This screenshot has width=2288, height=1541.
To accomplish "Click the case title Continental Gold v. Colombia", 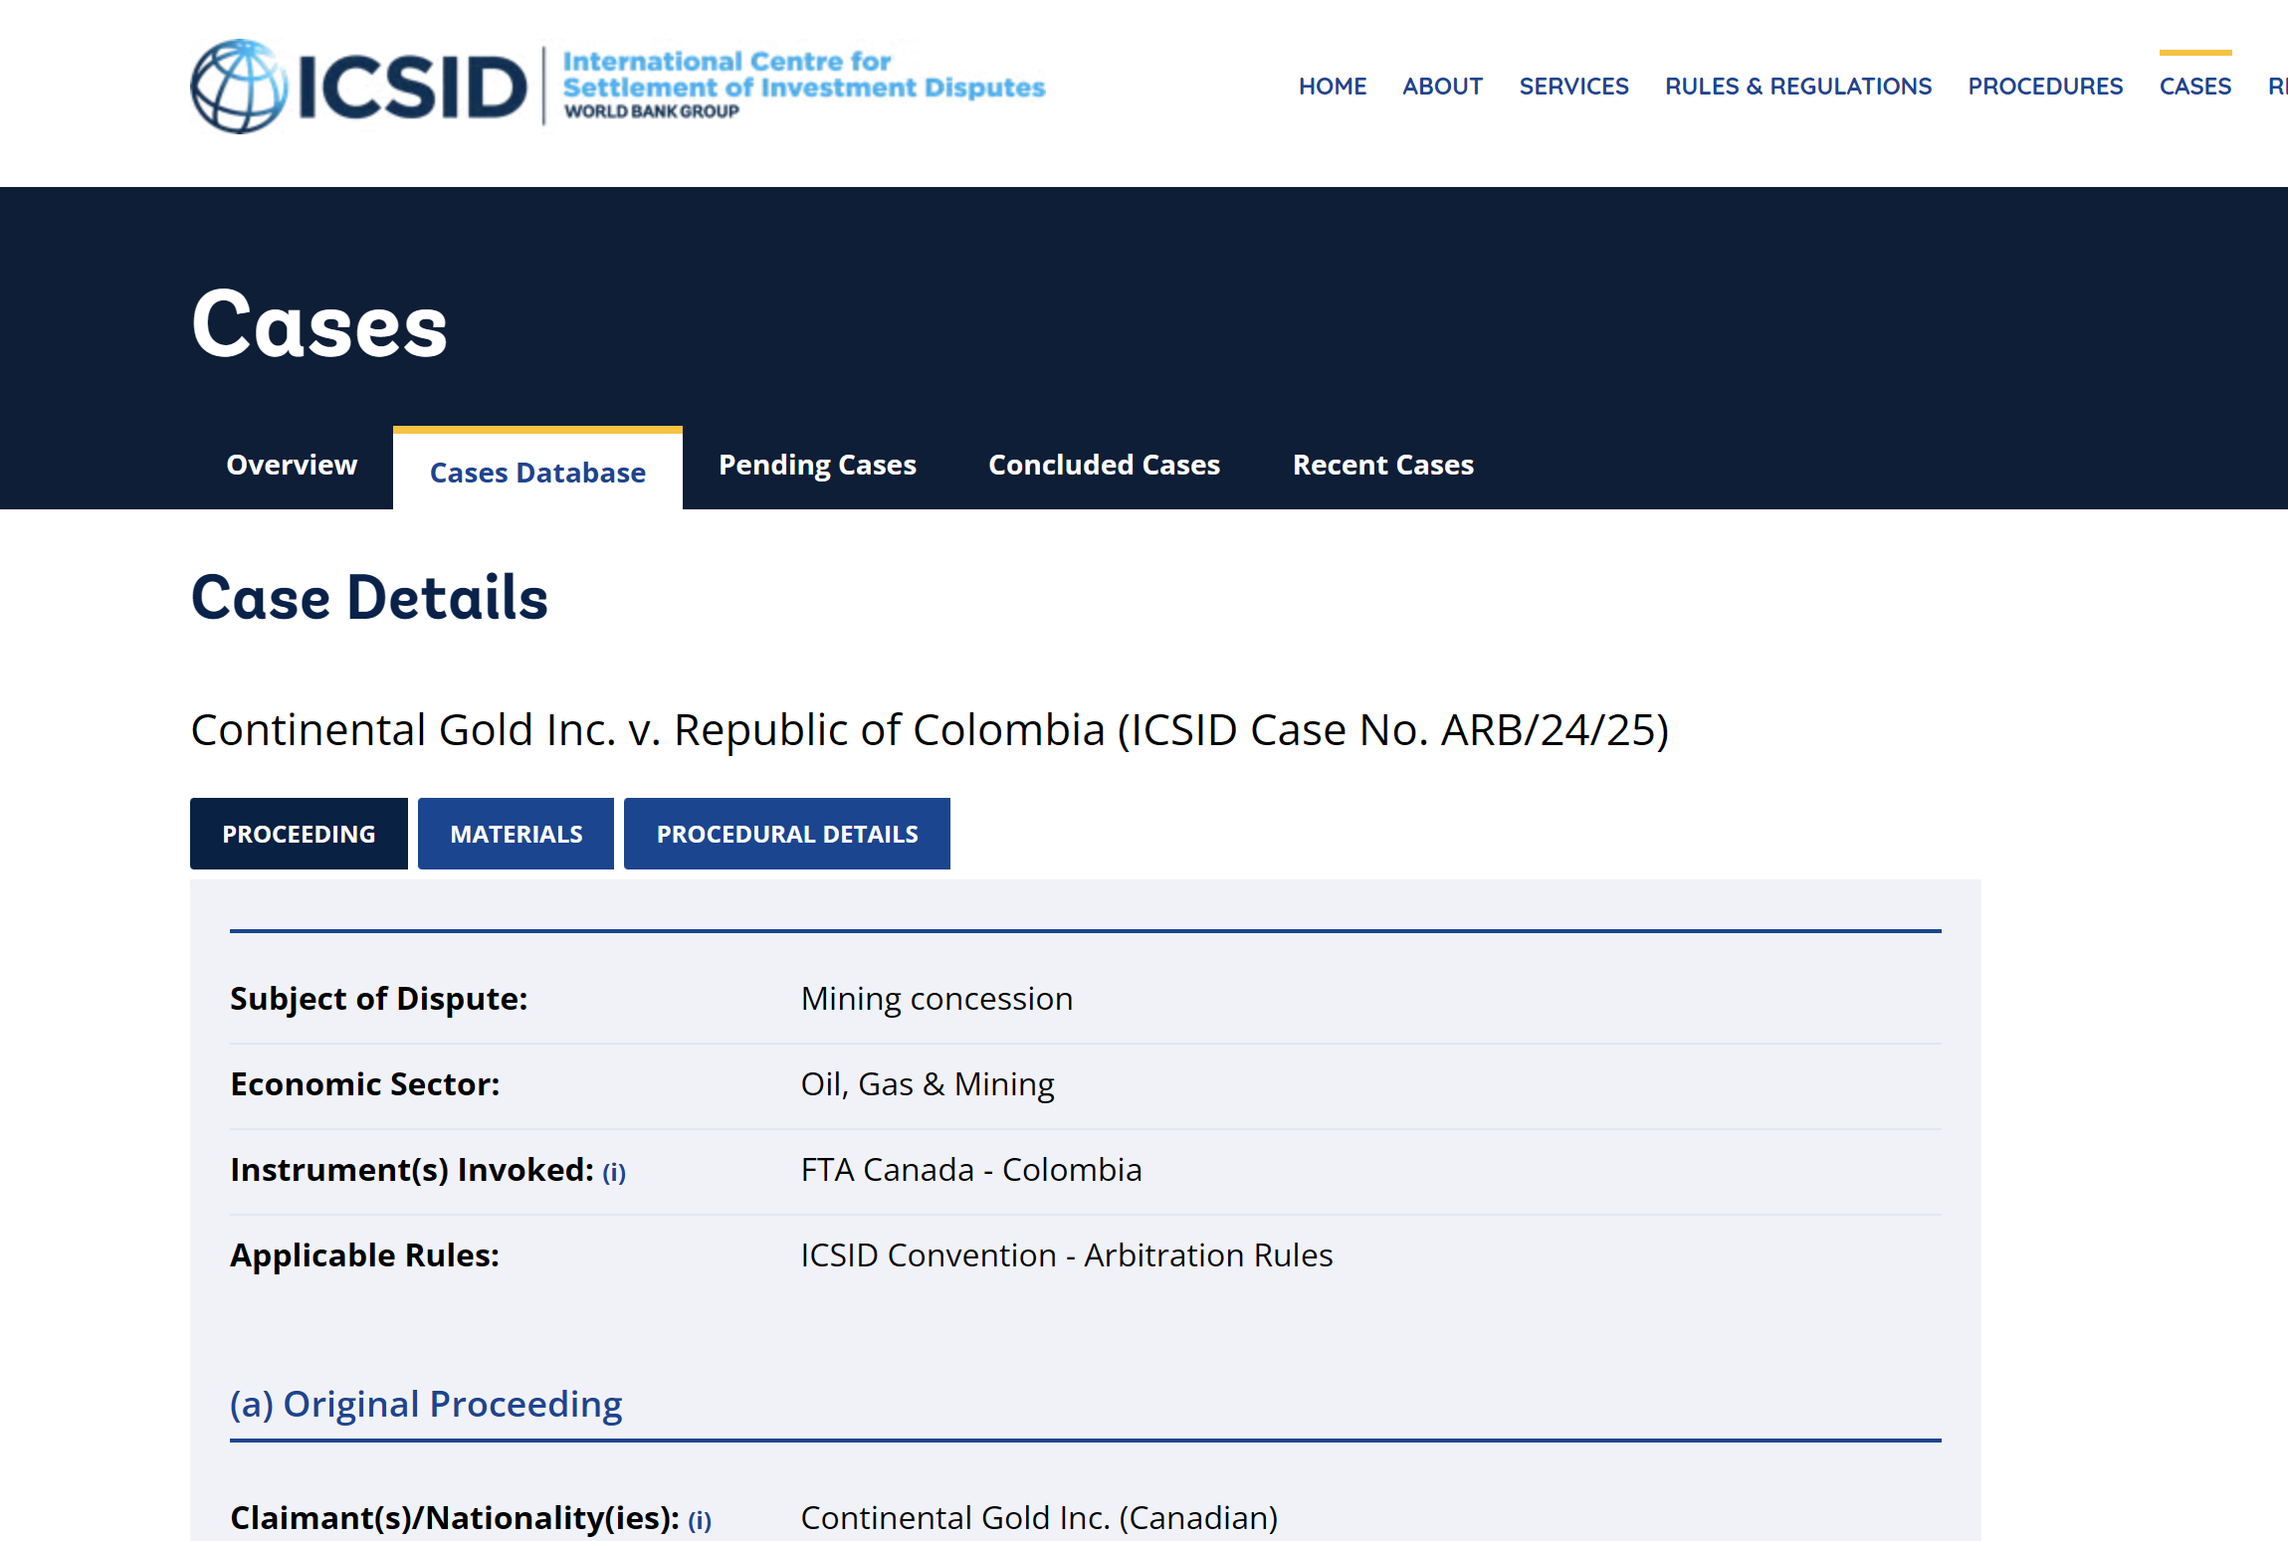I will click(929, 730).
